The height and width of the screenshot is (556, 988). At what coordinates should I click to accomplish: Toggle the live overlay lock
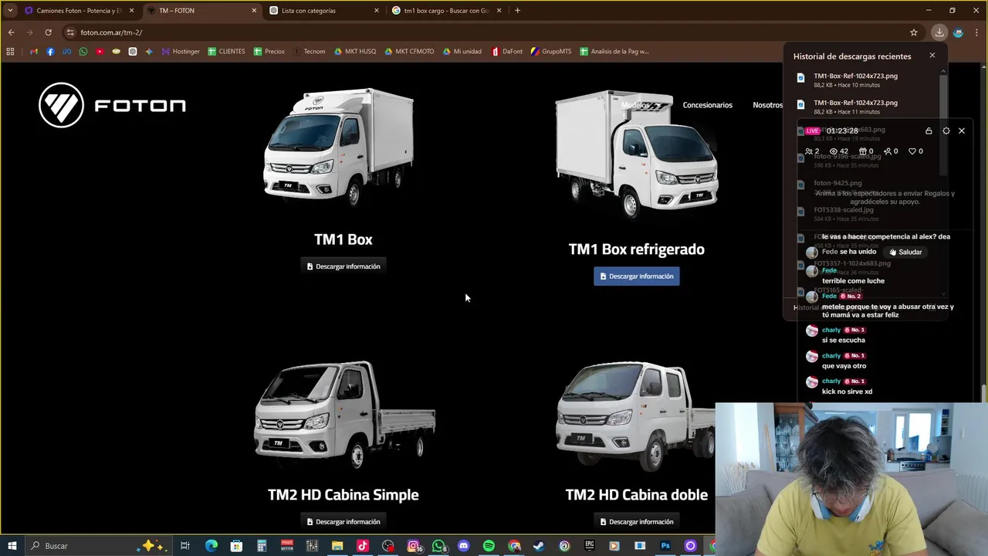coord(929,131)
